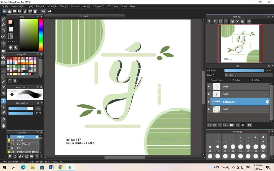This screenshot has width=274, height=171.
Task: Open File Explorer from the taskbar
Action: click(x=32, y=167)
